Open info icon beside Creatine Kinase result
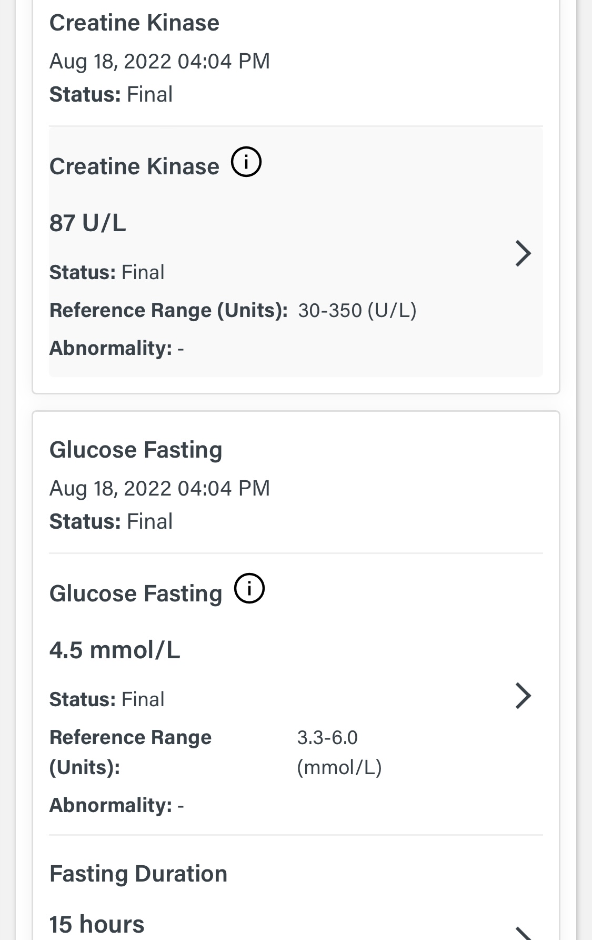Screen dimensions: 592x940 246,162
